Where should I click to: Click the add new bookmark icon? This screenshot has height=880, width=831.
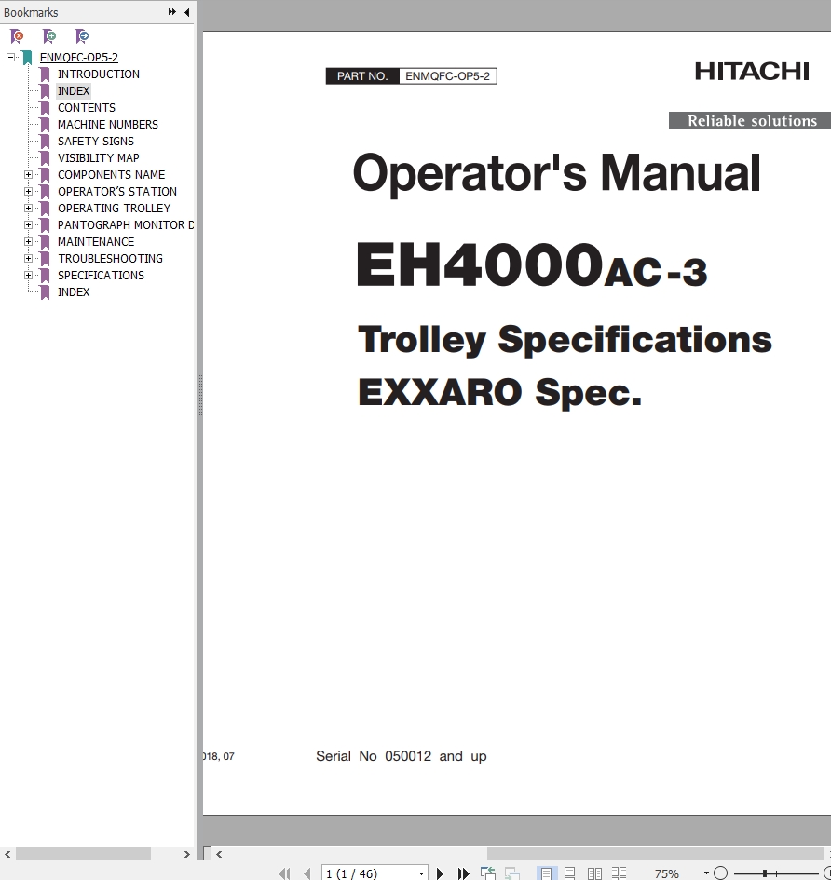pyautogui.click(x=49, y=36)
